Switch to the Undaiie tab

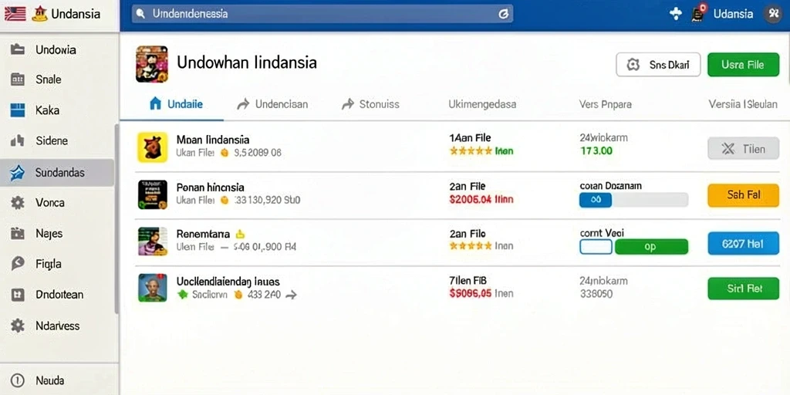177,104
